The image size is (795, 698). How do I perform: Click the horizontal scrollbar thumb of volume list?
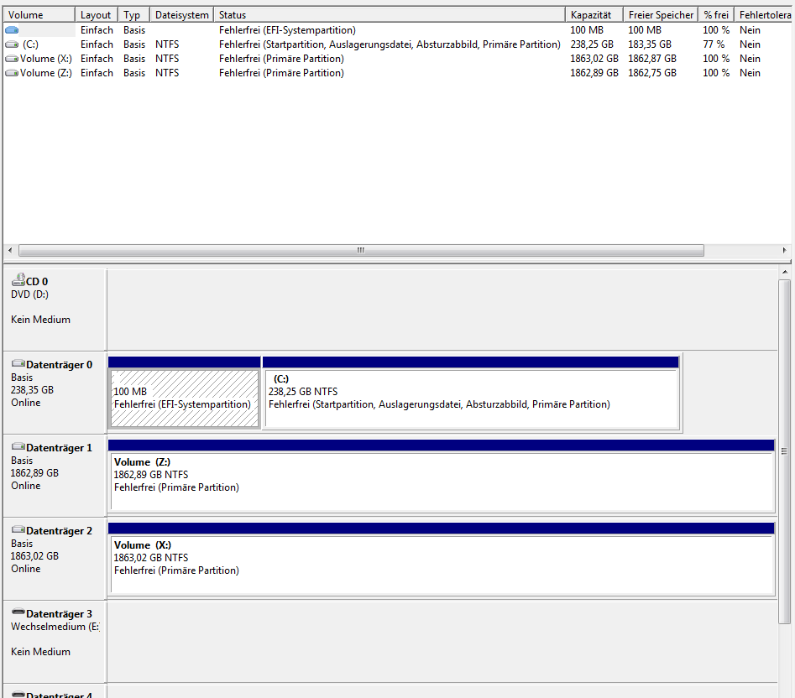click(361, 250)
